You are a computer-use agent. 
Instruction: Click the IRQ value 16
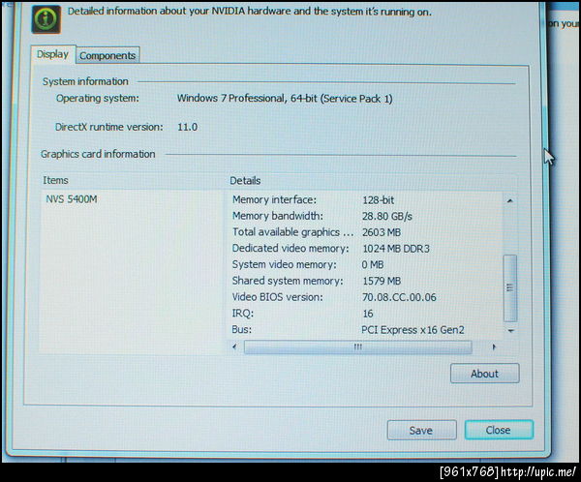368,314
